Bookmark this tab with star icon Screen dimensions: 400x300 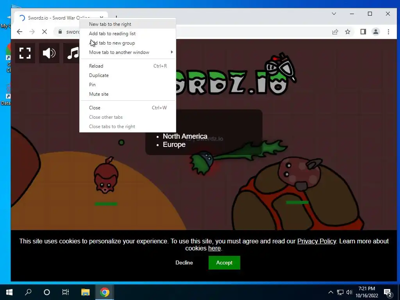click(x=347, y=32)
